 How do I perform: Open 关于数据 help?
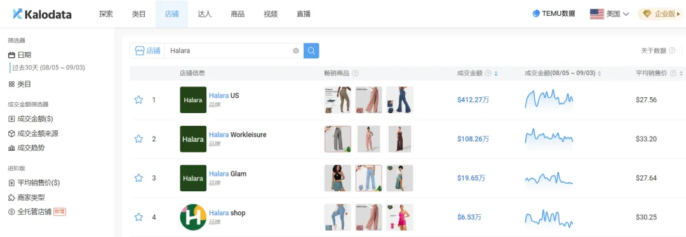tap(654, 51)
